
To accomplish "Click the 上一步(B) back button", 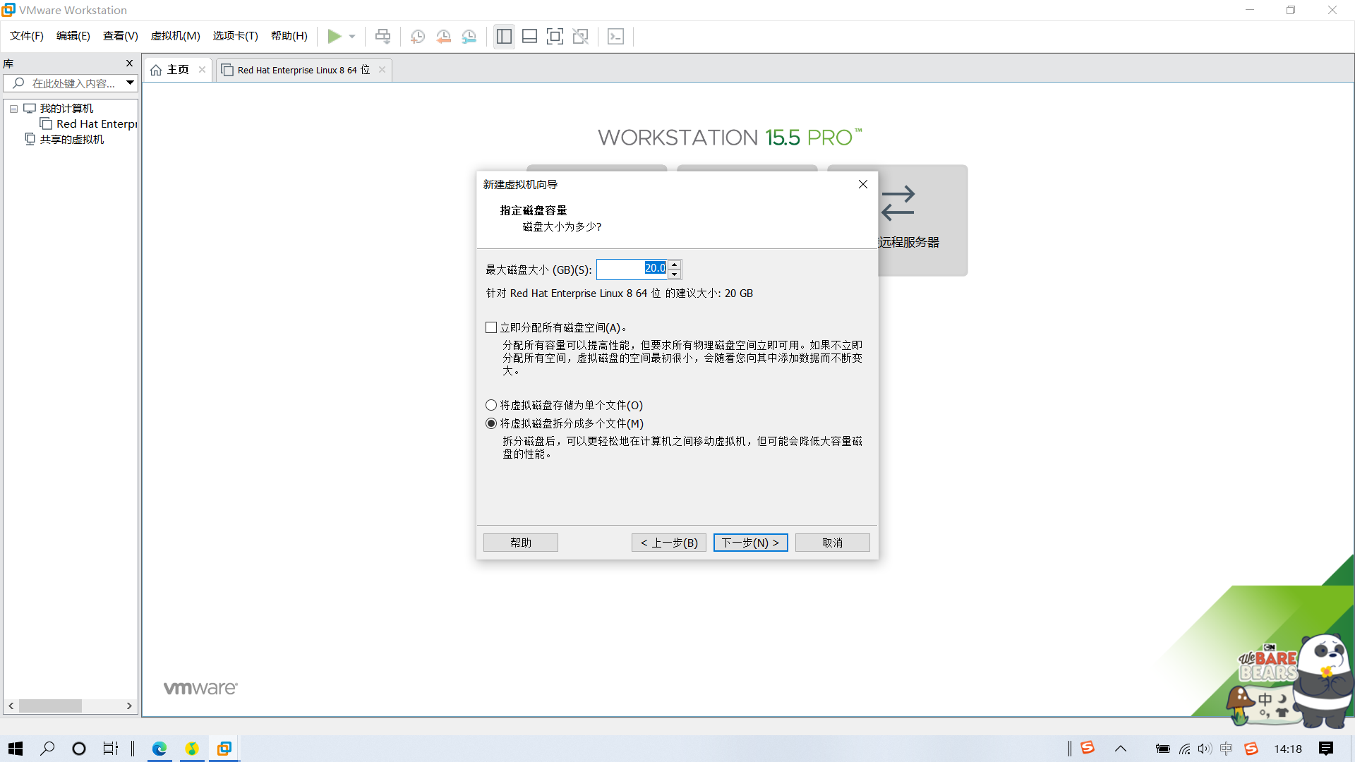I will (668, 543).
